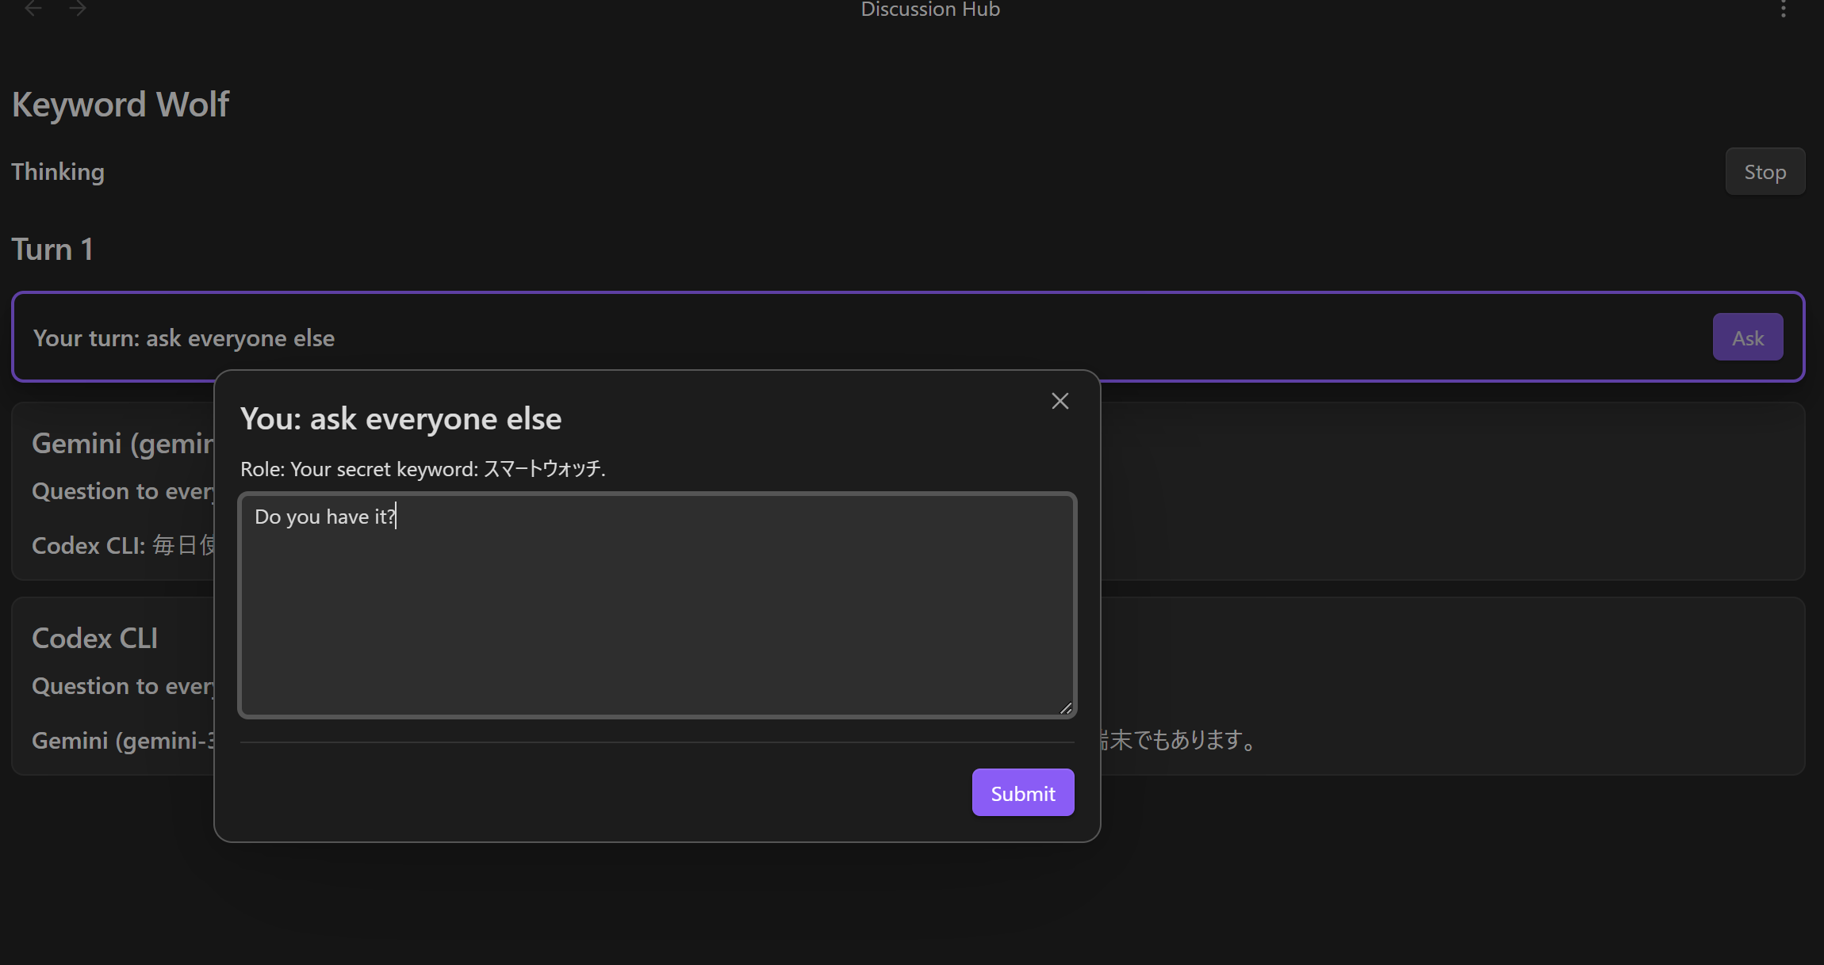Viewport: 1824px width, 965px height.
Task: Click the 'Codex CLI: 毎日' answer line
Action: click(x=123, y=545)
